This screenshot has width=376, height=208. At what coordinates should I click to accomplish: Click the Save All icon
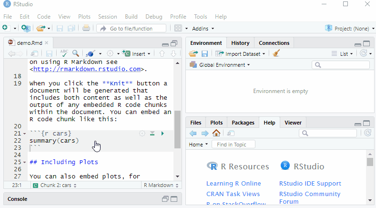point(71,29)
